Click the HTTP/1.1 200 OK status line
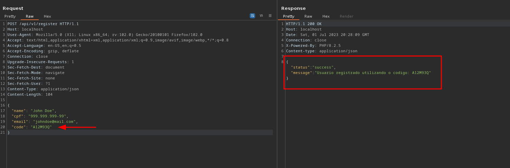 303,24
